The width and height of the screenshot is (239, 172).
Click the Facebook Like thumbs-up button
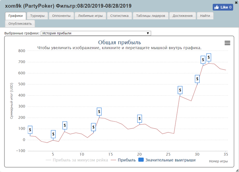pyautogui.click(x=223, y=7)
